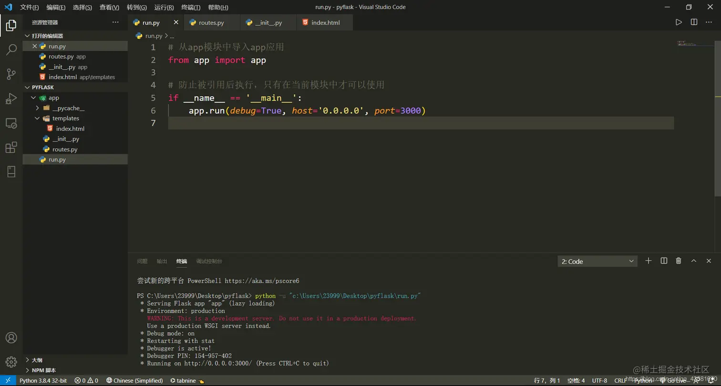This screenshot has width=721, height=386.
Task: Maximize the terminal panel with up chevron
Action: [694, 261]
